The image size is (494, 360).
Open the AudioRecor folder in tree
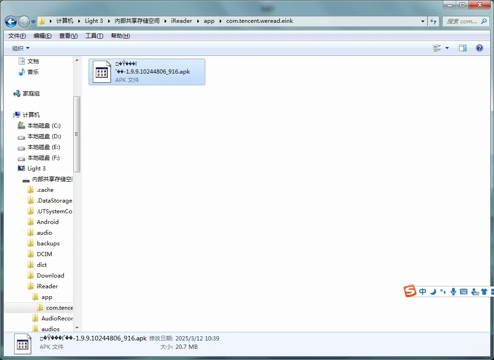tap(52, 319)
